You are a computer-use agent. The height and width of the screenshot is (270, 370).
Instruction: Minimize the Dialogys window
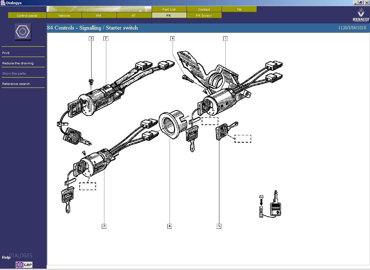[x=356, y=3]
